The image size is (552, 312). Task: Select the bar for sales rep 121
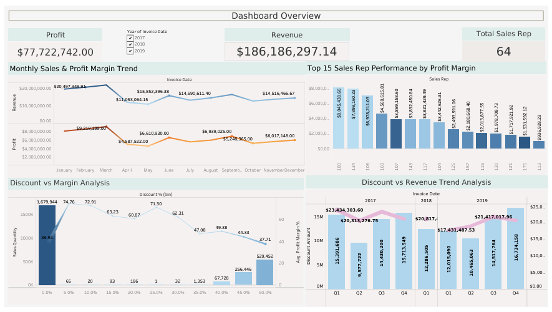pyautogui.click(x=511, y=142)
